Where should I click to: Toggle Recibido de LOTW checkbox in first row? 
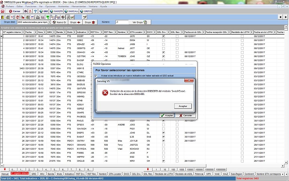242,36
